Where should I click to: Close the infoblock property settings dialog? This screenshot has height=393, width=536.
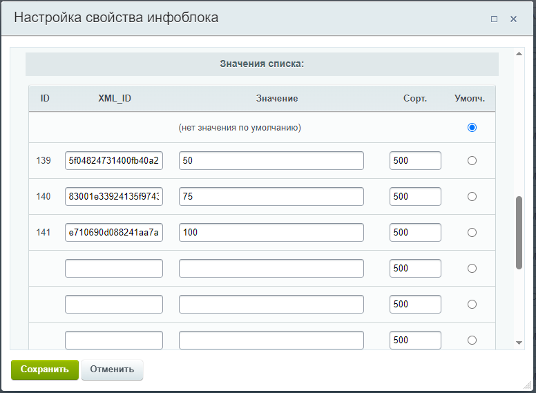[513, 19]
